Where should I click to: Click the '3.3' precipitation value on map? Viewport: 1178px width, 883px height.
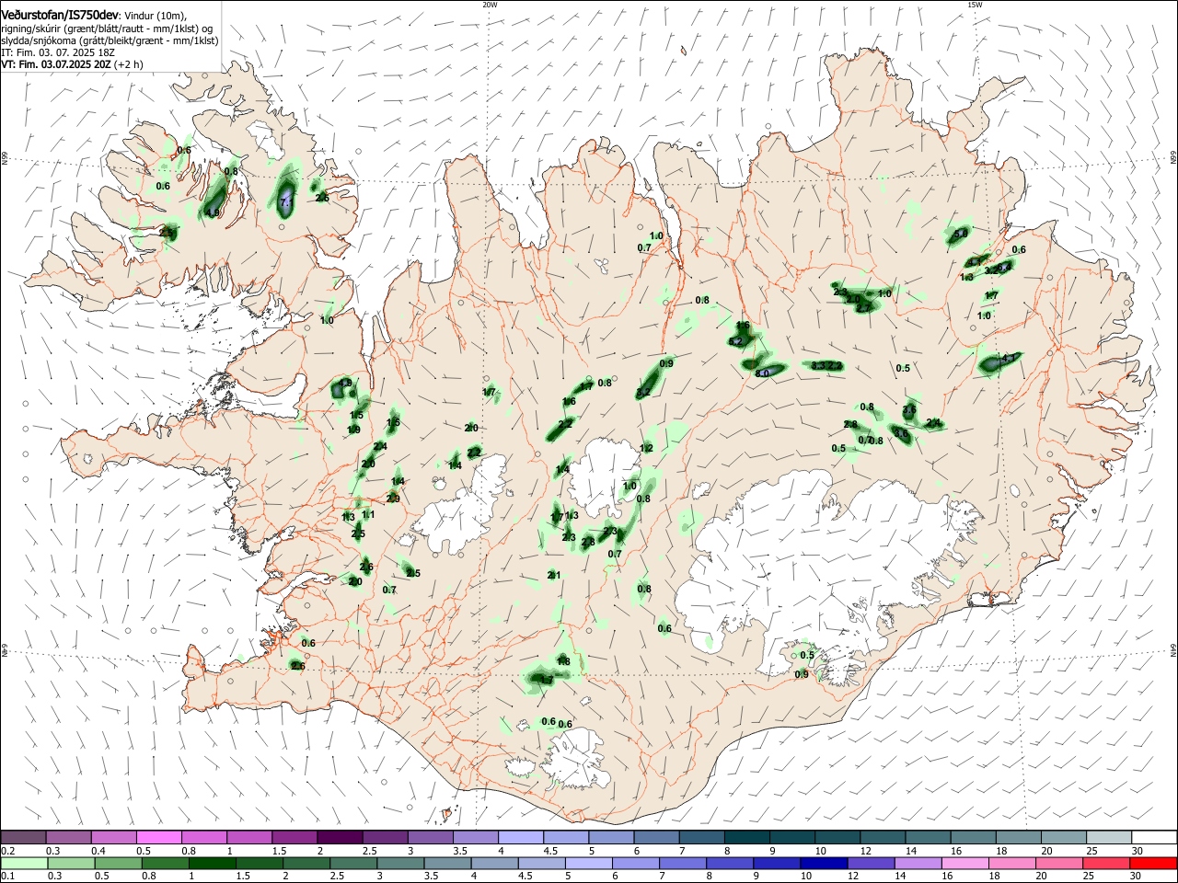(818, 366)
